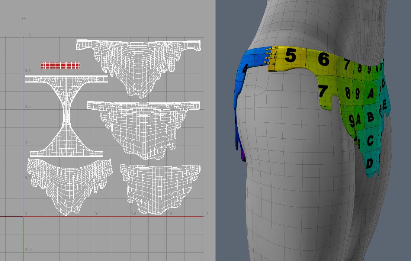Click the 1.0 label on V axis
411x261 pixels.
28,35
